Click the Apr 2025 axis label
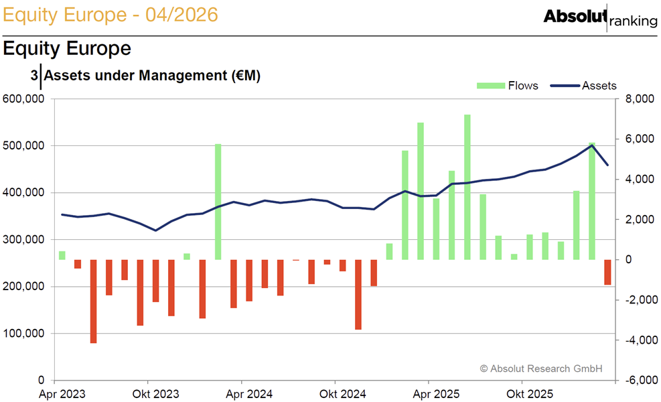Screen dimensions: 661x402 coord(436,394)
